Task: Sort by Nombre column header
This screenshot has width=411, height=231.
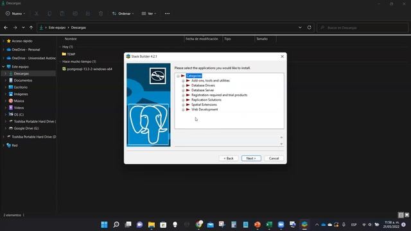Action: pyautogui.click(x=71, y=38)
